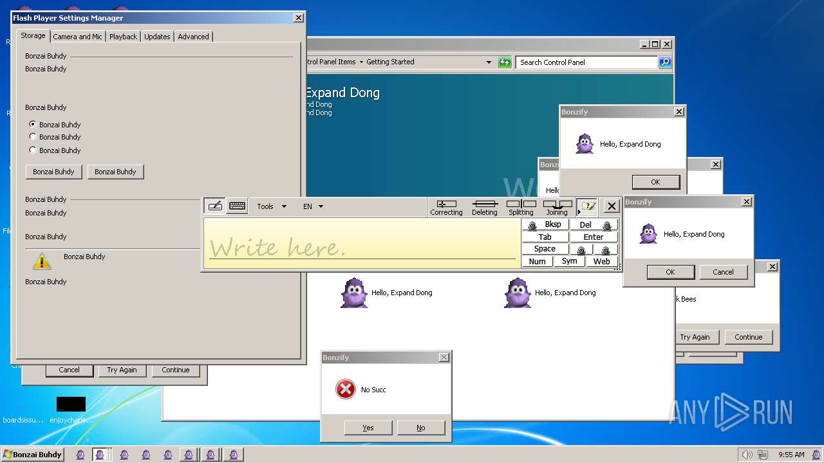Switch to the Camera and Mic tab
Viewport: 824px width, 463px height.
pos(77,37)
